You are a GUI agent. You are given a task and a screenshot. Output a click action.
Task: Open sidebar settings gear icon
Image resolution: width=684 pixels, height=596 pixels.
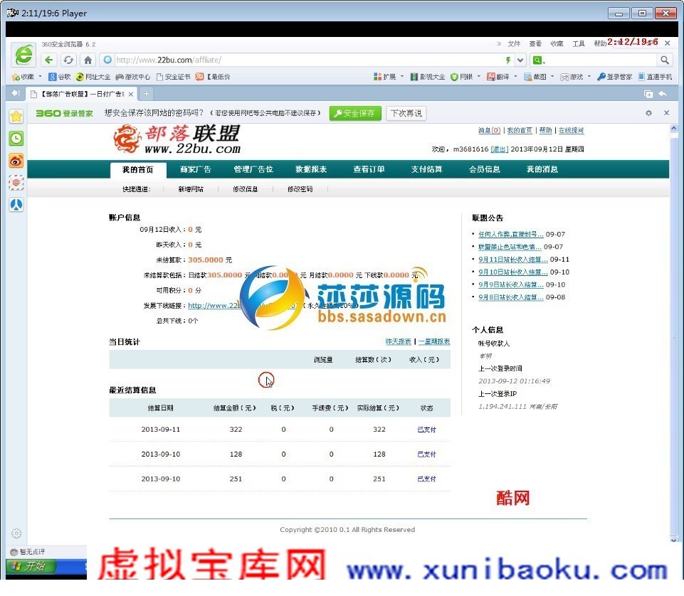[16, 533]
